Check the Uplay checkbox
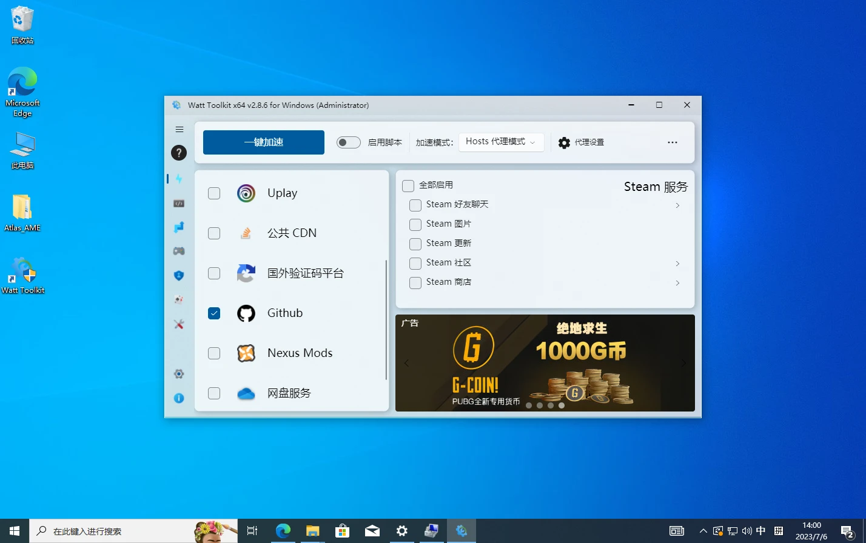 point(214,193)
